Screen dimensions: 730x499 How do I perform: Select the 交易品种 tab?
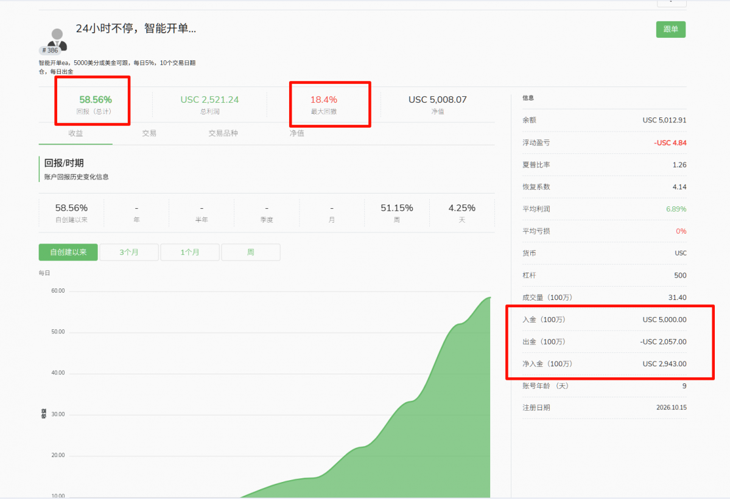tap(223, 134)
